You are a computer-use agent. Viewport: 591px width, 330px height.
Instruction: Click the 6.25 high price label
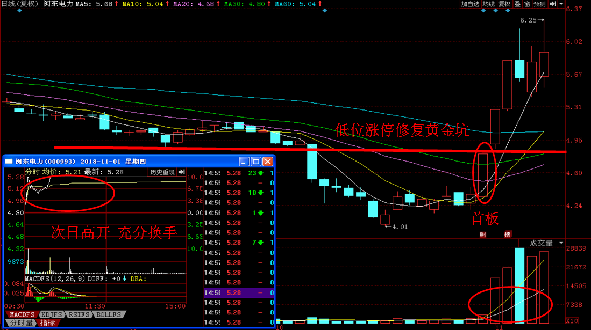coord(528,20)
